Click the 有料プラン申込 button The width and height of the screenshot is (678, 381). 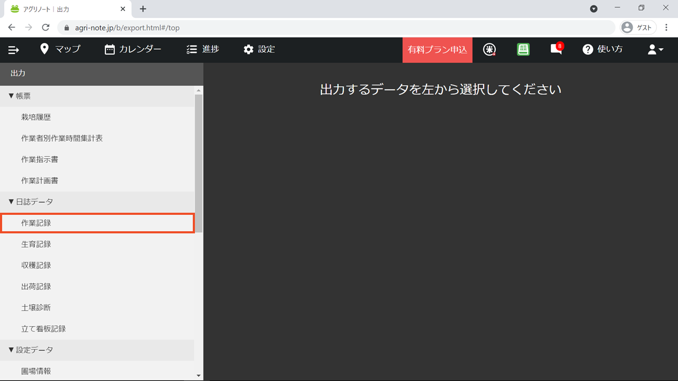click(438, 50)
